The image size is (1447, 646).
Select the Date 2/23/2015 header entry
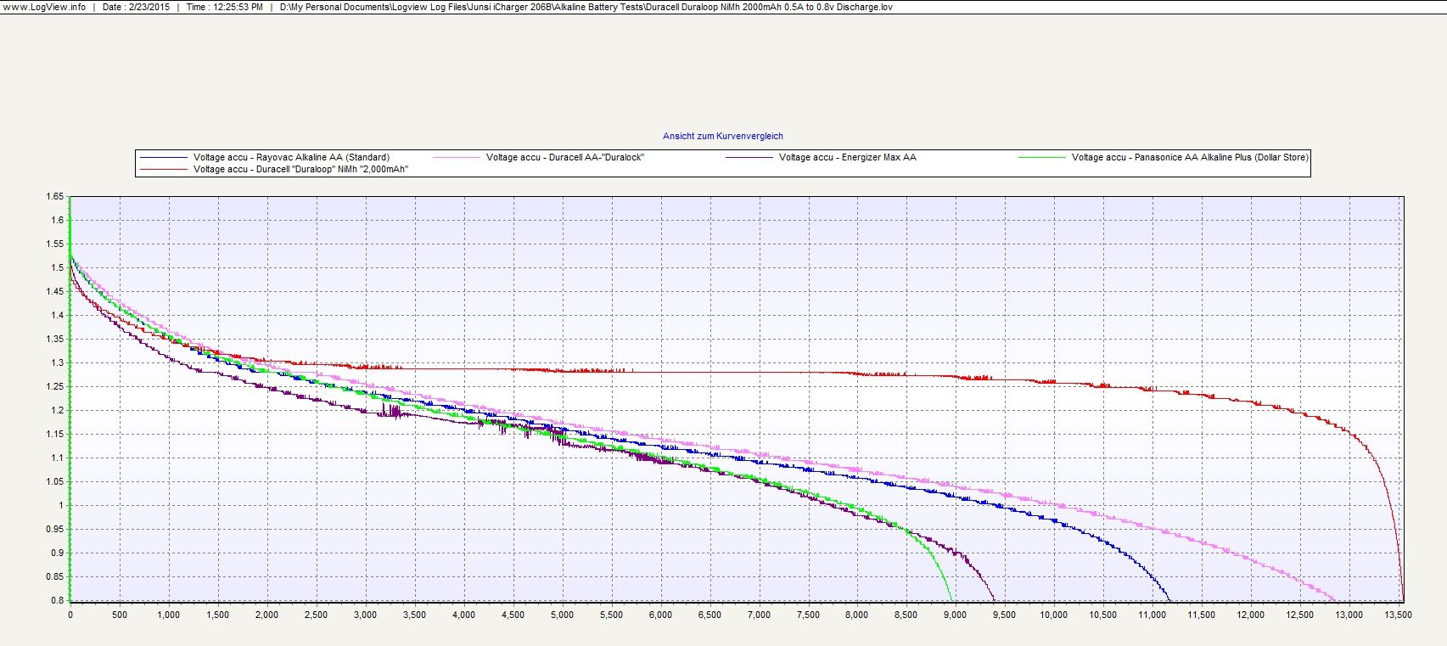[x=136, y=7]
